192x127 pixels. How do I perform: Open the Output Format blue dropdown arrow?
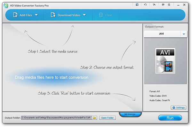click(x=184, y=34)
